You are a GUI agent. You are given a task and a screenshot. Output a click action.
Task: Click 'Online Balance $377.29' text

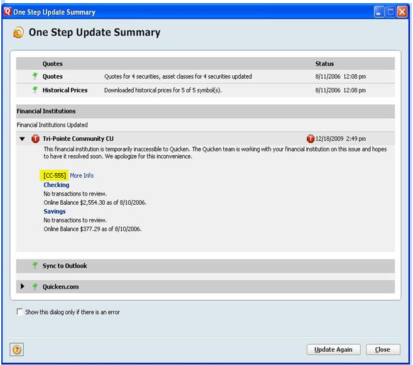click(92, 229)
